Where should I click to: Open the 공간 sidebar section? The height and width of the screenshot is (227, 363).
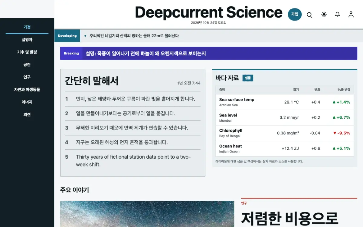click(27, 64)
